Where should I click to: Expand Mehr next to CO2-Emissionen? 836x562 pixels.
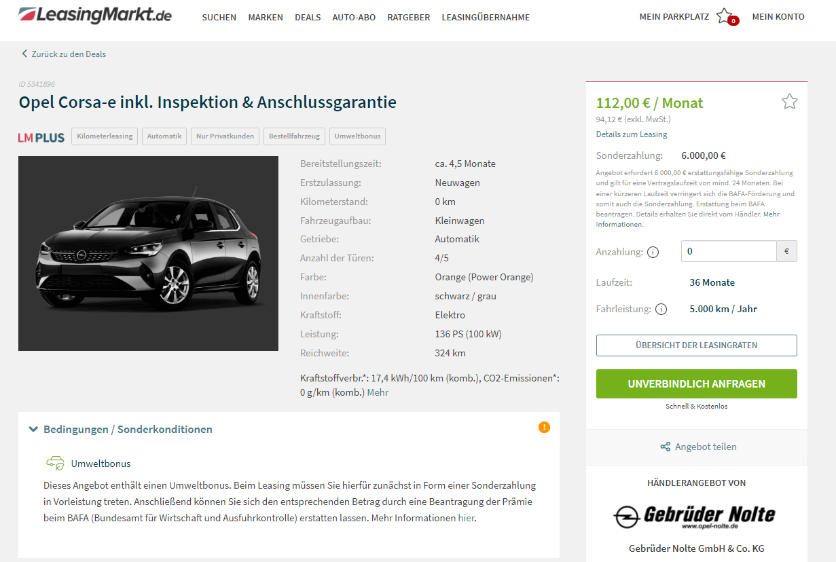pyautogui.click(x=378, y=392)
